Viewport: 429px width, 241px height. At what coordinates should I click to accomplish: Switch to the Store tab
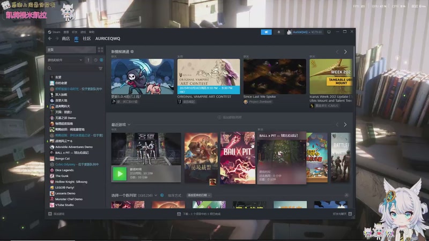point(65,39)
